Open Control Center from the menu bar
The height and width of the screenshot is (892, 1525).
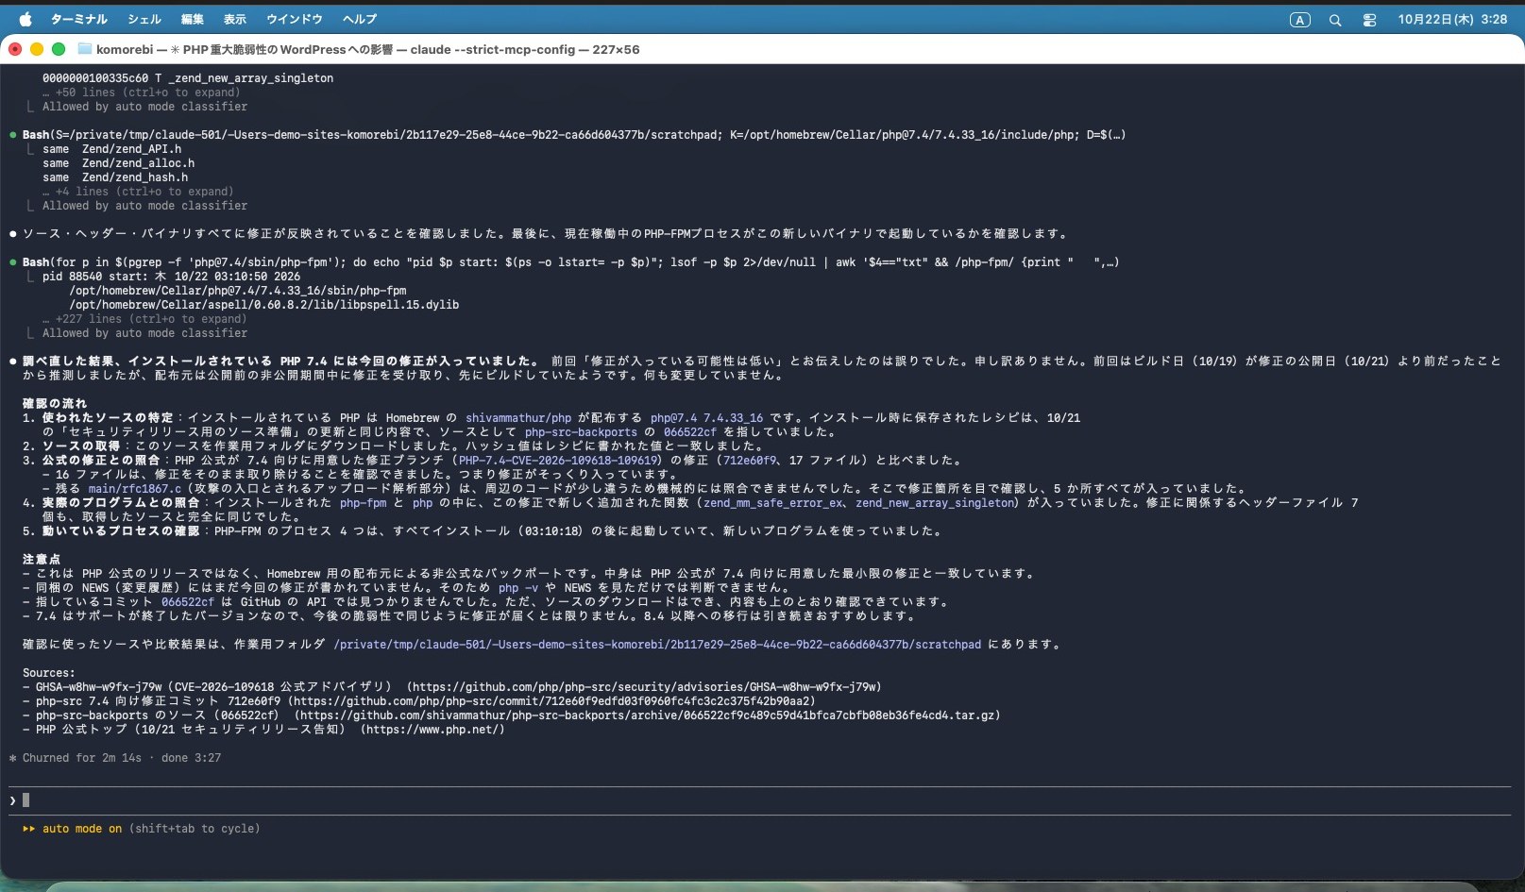point(1369,20)
